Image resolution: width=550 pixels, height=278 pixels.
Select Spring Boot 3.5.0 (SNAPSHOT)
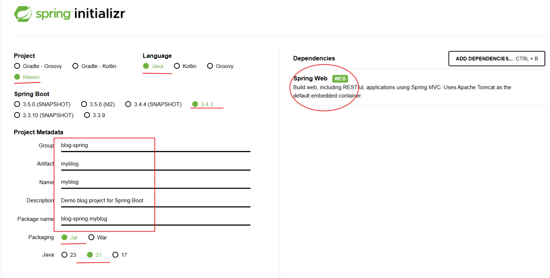click(x=42, y=104)
